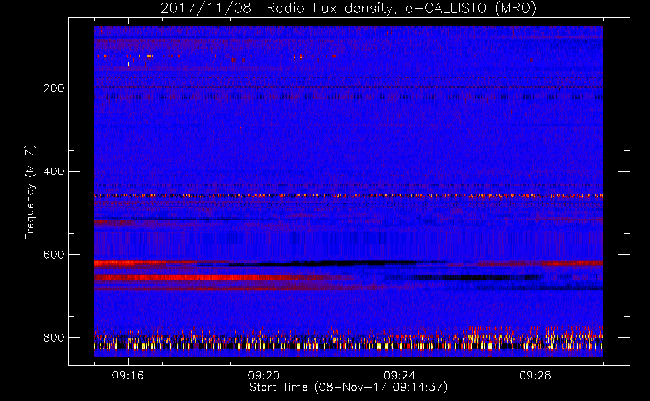The width and height of the screenshot is (650, 401).
Task: Click the "Start Time (08-Nov-17 09:14:37)" axis label
Action: click(x=348, y=387)
